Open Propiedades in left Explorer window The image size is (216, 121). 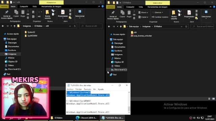coord(63,14)
